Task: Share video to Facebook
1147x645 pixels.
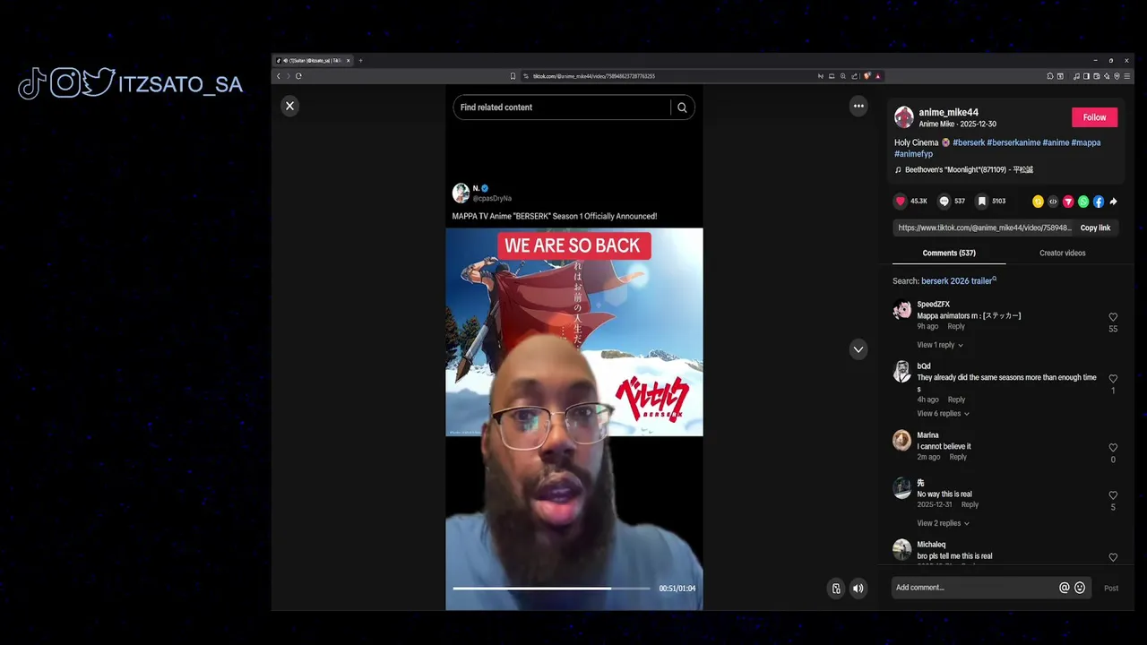Action: click(1099, 202)
